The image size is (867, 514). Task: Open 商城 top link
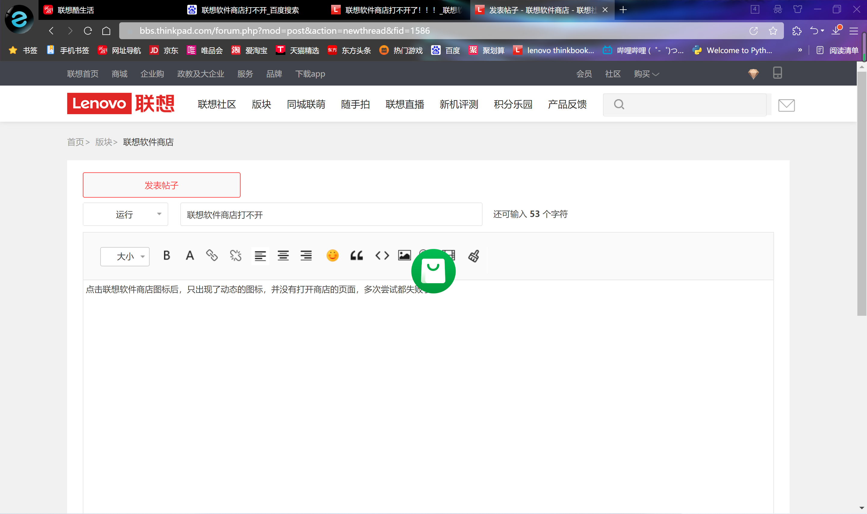(x=119, y=74)
